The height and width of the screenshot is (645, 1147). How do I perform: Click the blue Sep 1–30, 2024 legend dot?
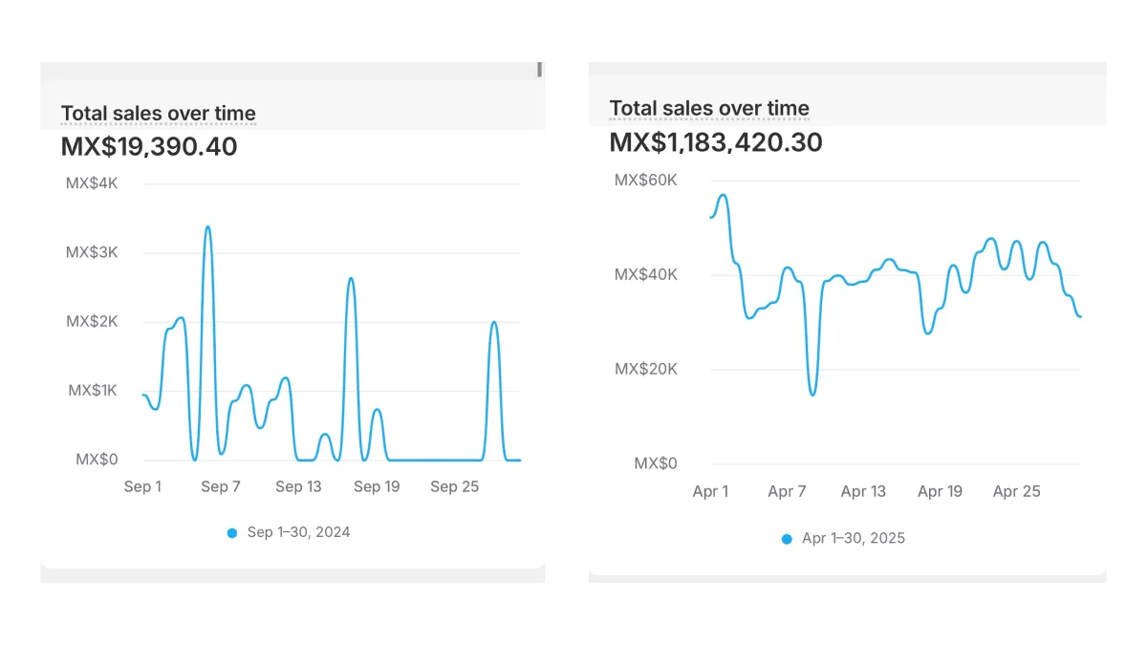(x=232, y=533)
